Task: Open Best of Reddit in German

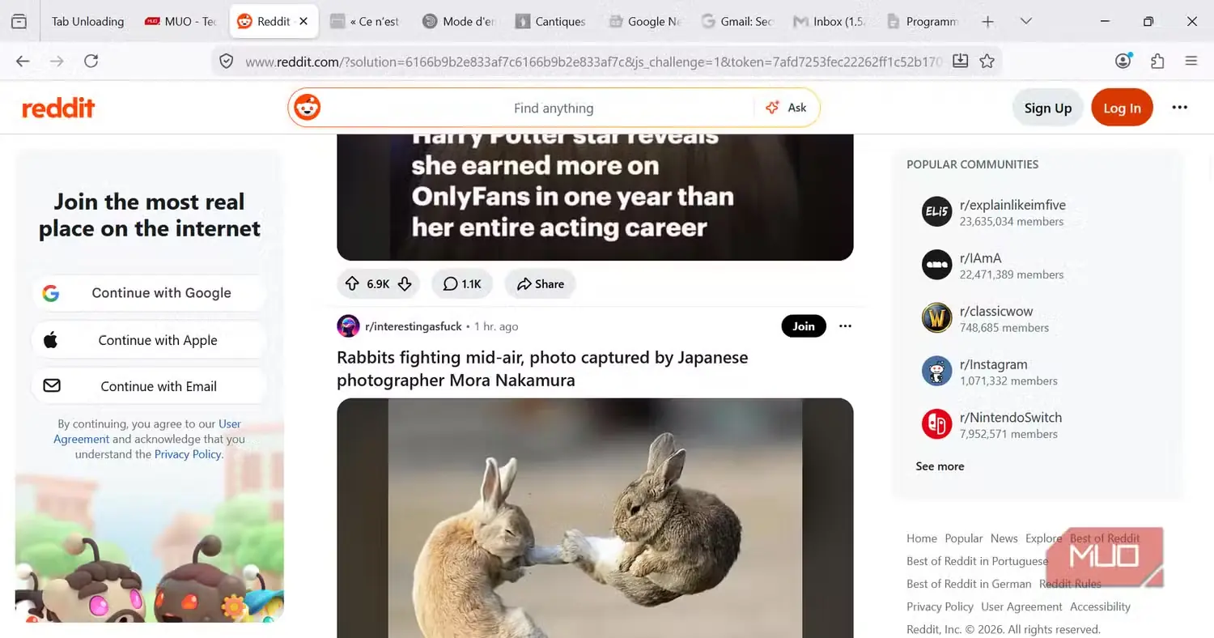Action: tap(969, 584)
